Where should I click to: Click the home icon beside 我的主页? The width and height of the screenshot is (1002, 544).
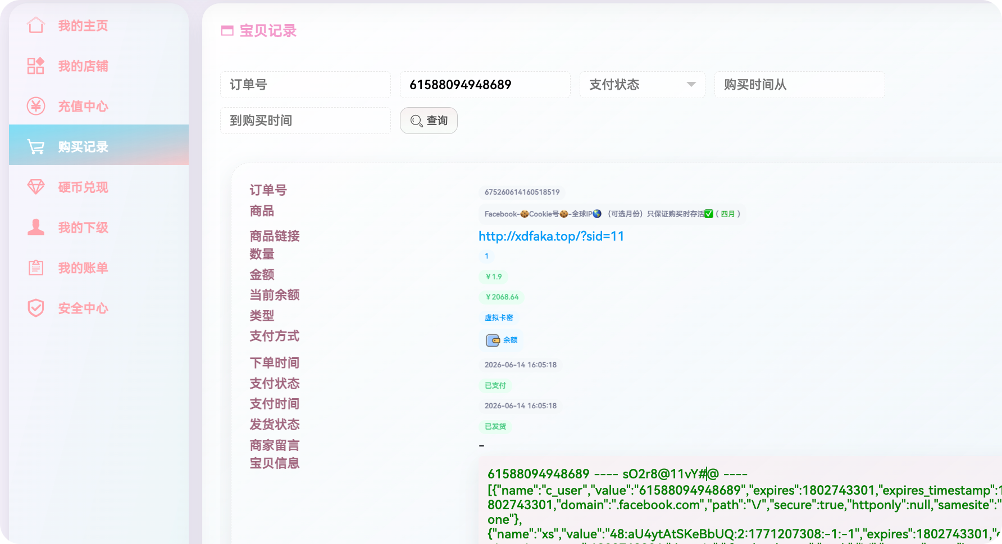[36, 25]
